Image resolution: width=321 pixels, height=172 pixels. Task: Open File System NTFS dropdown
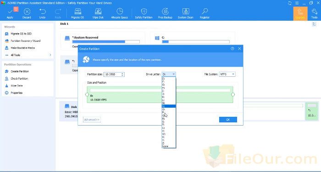(x=227, y=75)
